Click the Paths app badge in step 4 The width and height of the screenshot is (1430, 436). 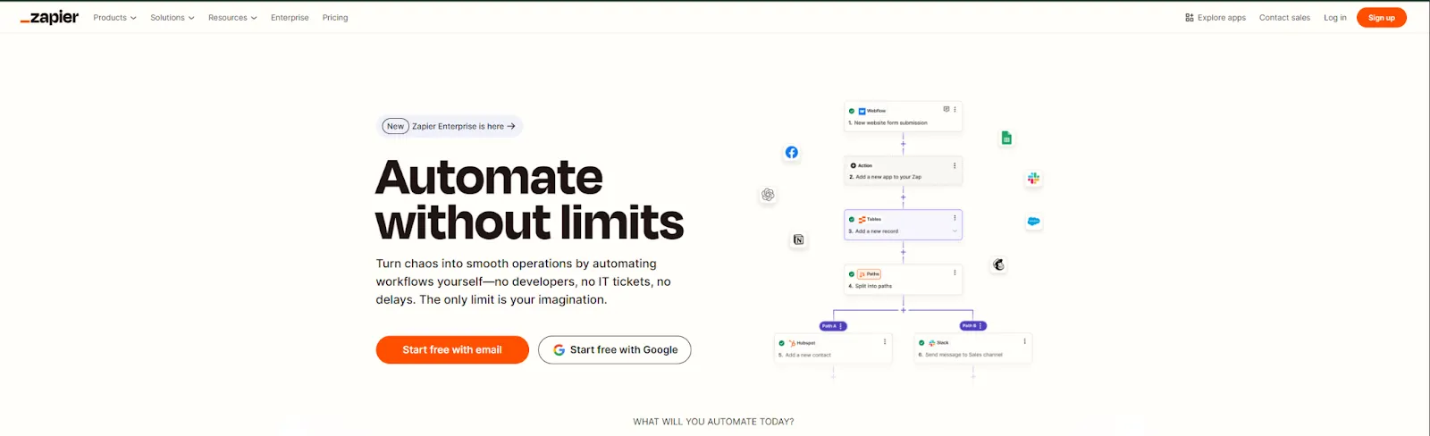pos(869,274)
